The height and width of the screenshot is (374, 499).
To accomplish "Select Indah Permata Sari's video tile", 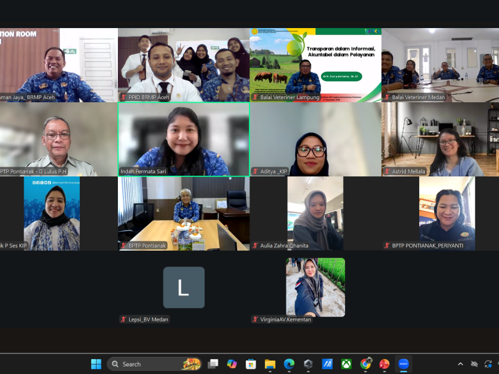I will (x=183, y=138).
